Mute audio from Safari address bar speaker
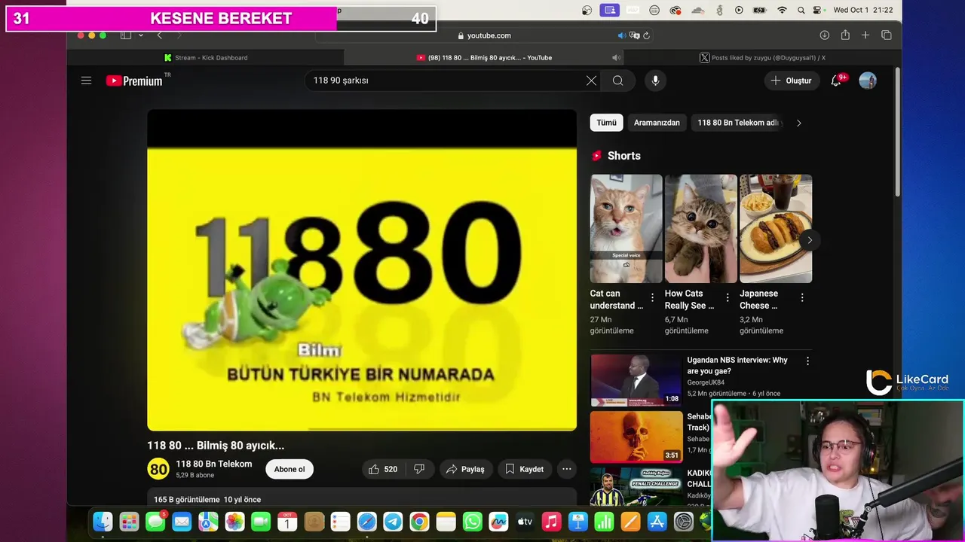Viewport: 965px width, 542px height. tap(622, 35)
